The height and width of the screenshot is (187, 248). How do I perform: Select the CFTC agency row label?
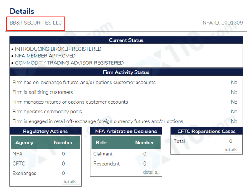(19, 164)
